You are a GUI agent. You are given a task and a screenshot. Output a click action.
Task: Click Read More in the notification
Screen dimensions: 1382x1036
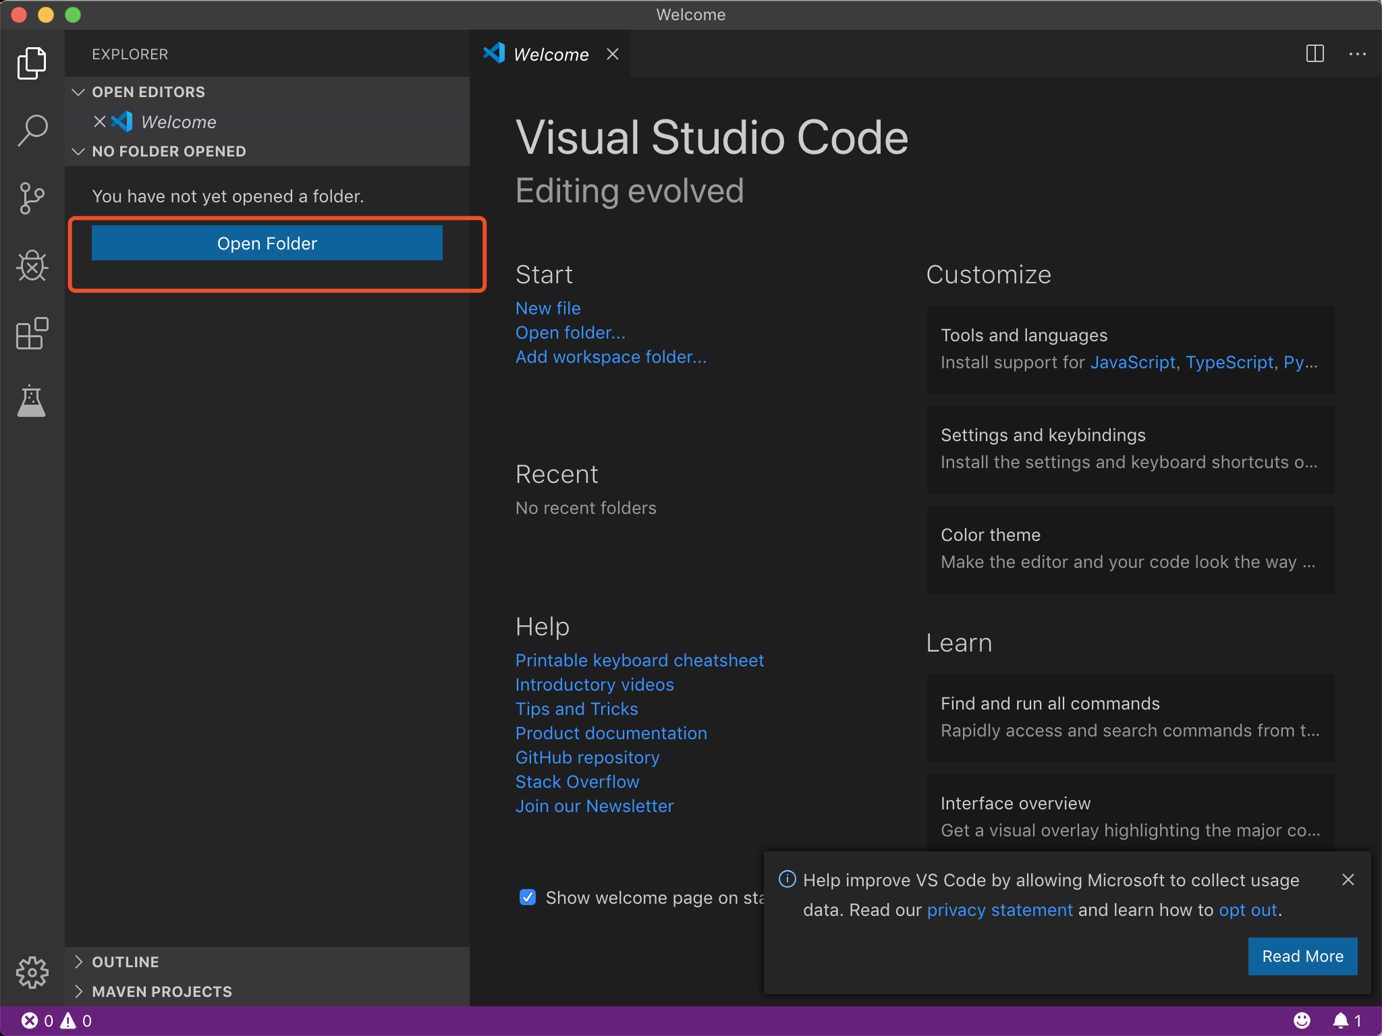coord(1302,956)
